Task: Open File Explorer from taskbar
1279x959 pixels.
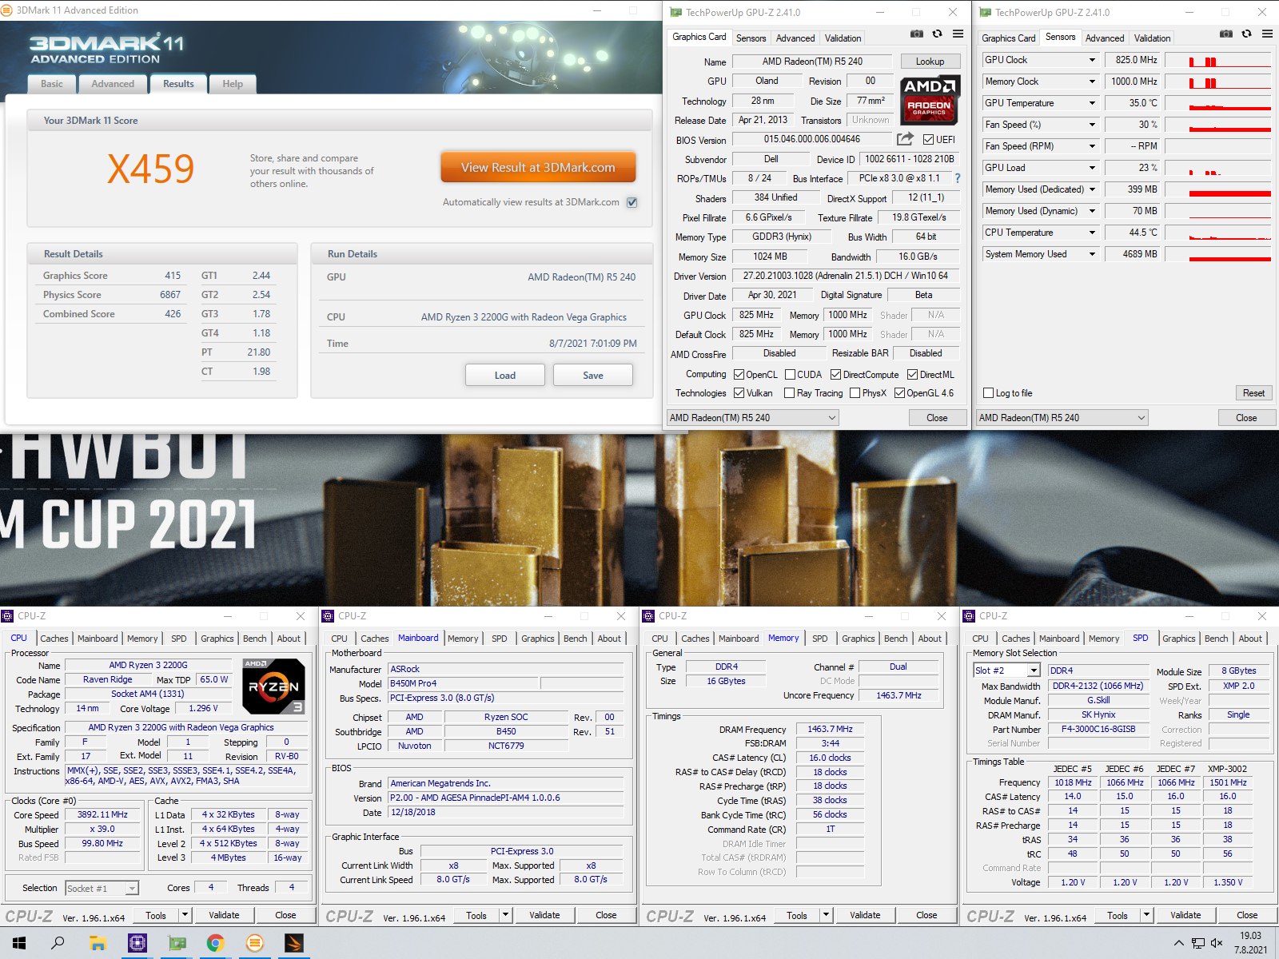Action: coord(98,943)
